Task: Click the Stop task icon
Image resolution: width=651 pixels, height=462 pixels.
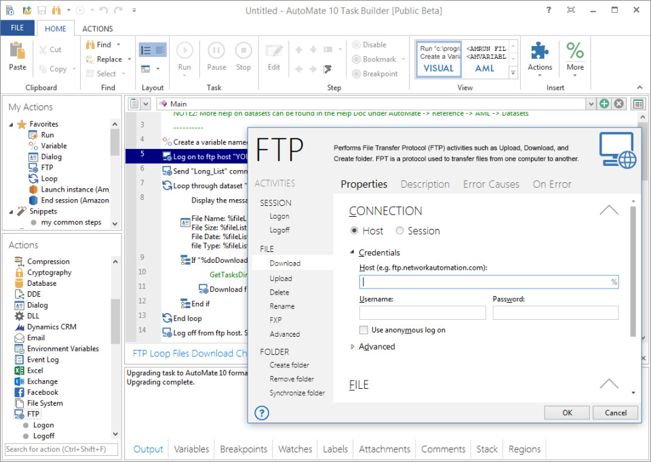Action: [x=243, y=51]
